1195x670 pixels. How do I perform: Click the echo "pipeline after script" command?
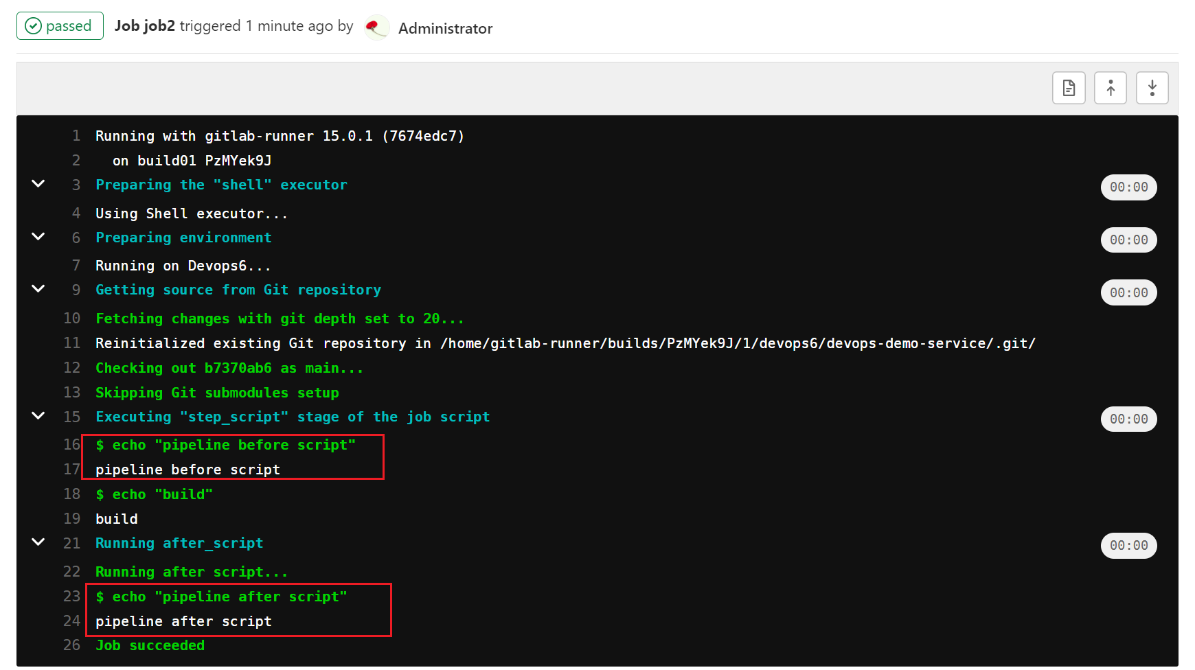tap(221, 597)
